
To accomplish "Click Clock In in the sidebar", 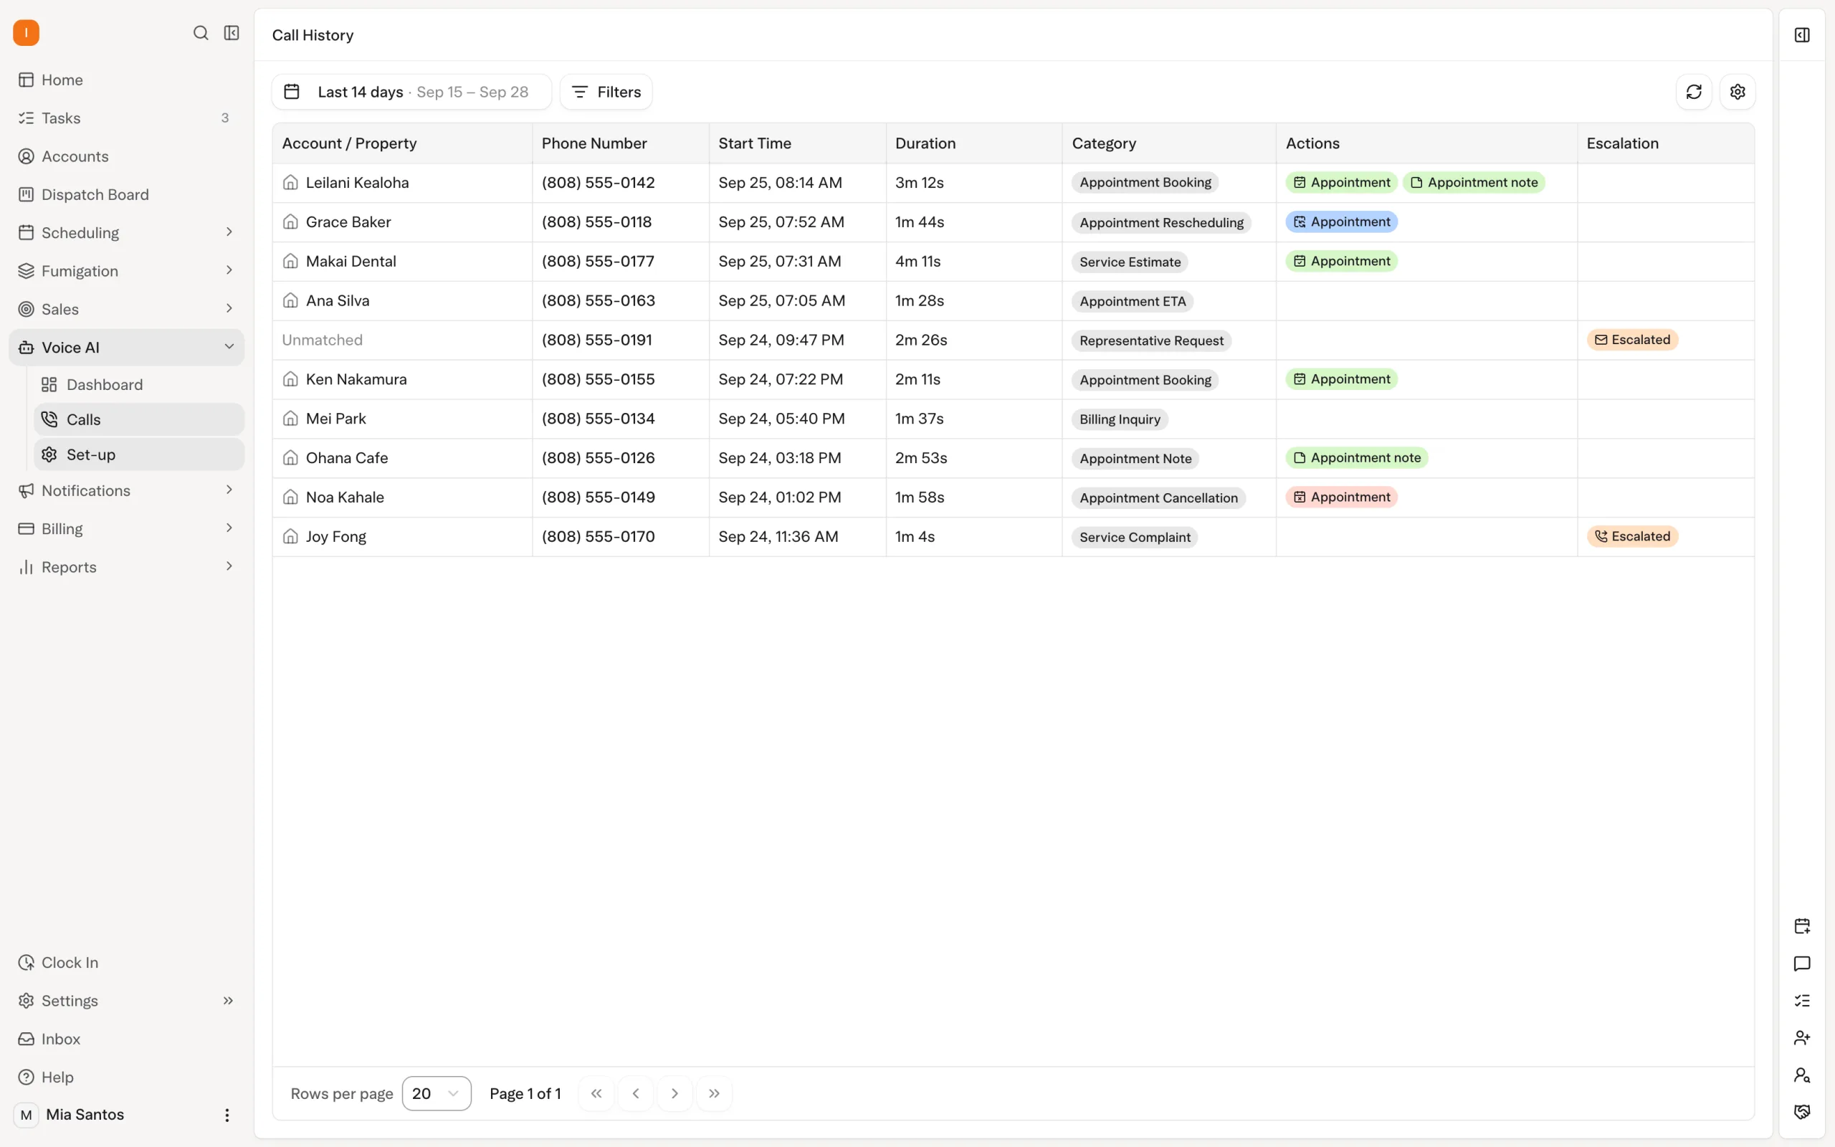I will click(126, 962).
